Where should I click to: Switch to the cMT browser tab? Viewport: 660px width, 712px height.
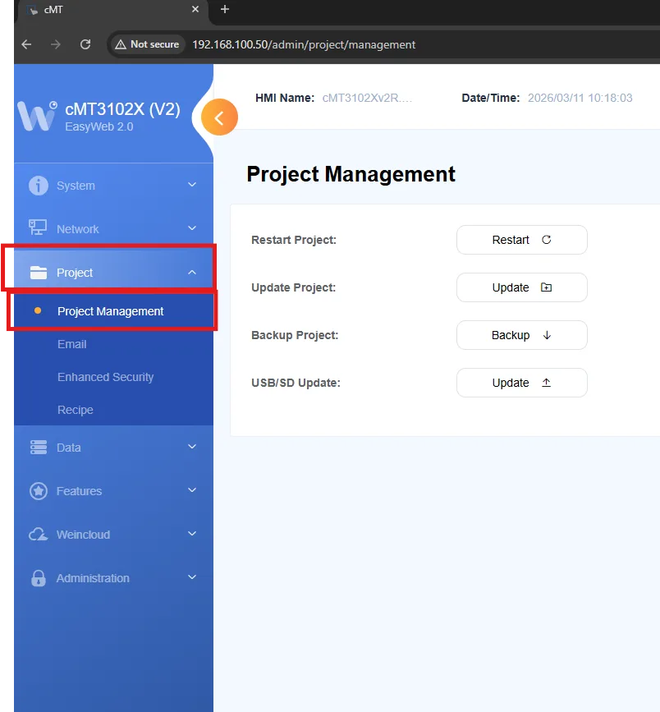(113, 10)
